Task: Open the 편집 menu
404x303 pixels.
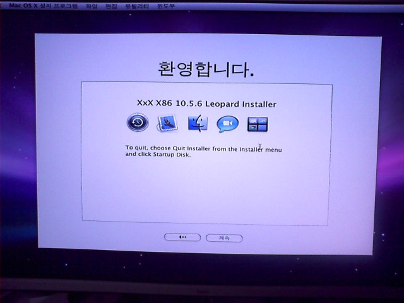Action: [111, 6]
